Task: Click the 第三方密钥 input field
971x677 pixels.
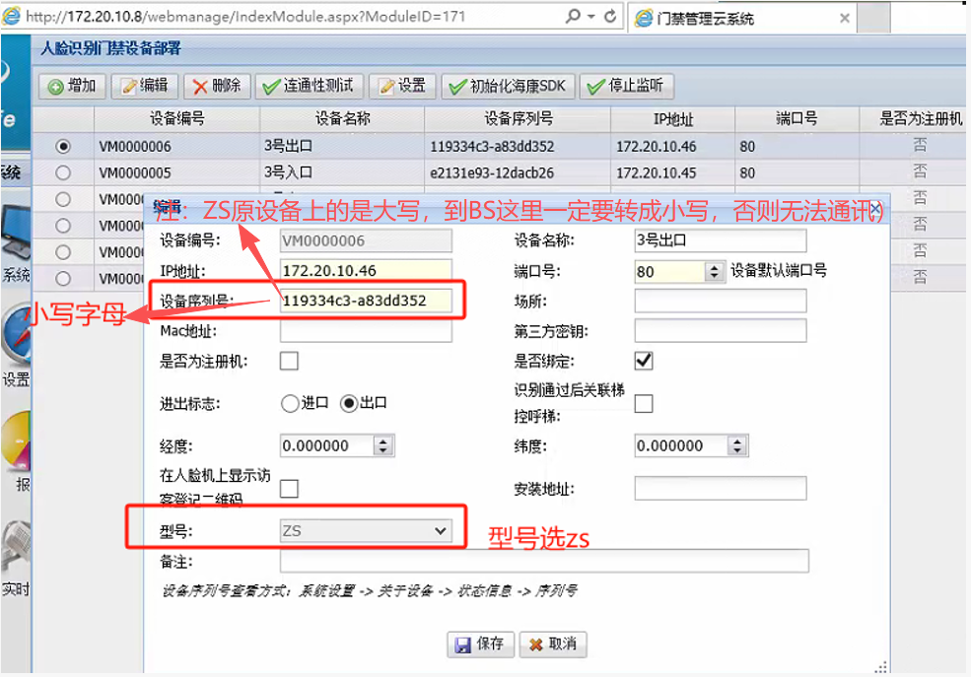Action: pos(721,330)
